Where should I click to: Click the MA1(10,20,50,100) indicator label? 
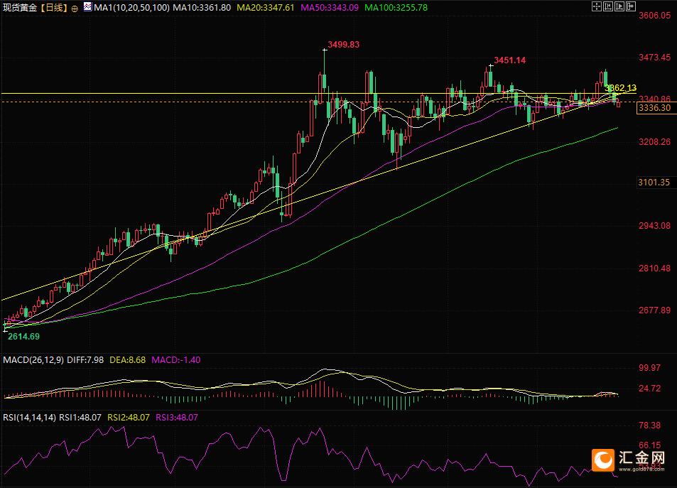[x=131, y=7]
